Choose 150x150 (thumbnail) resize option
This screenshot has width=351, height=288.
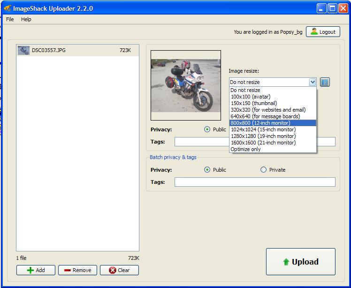click(x=273, y=103)
